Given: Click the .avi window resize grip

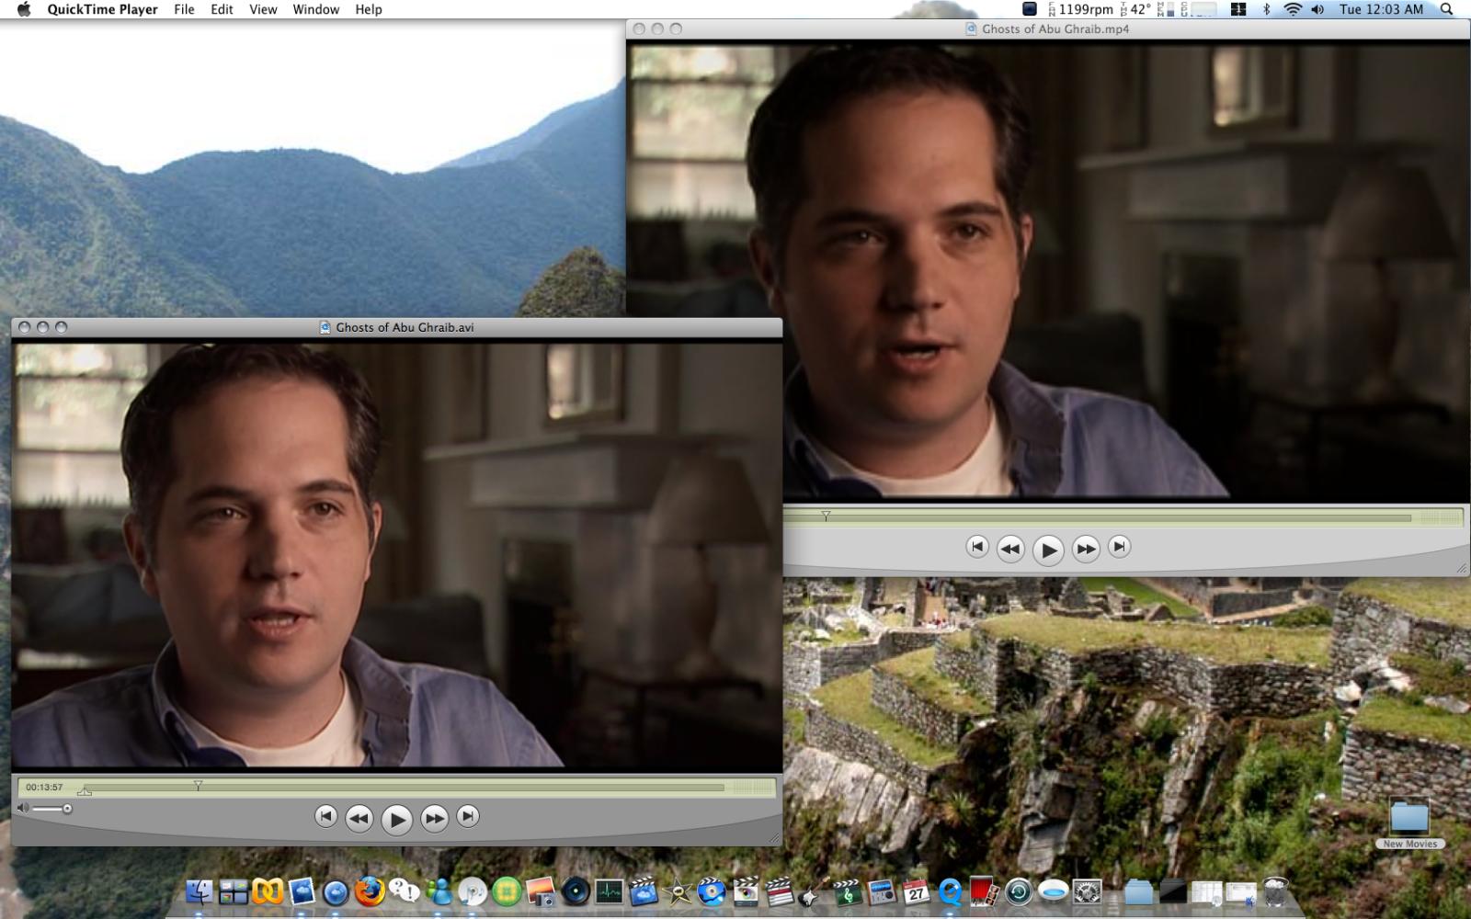Looking at the screenshot, I should tap(774, 837).
